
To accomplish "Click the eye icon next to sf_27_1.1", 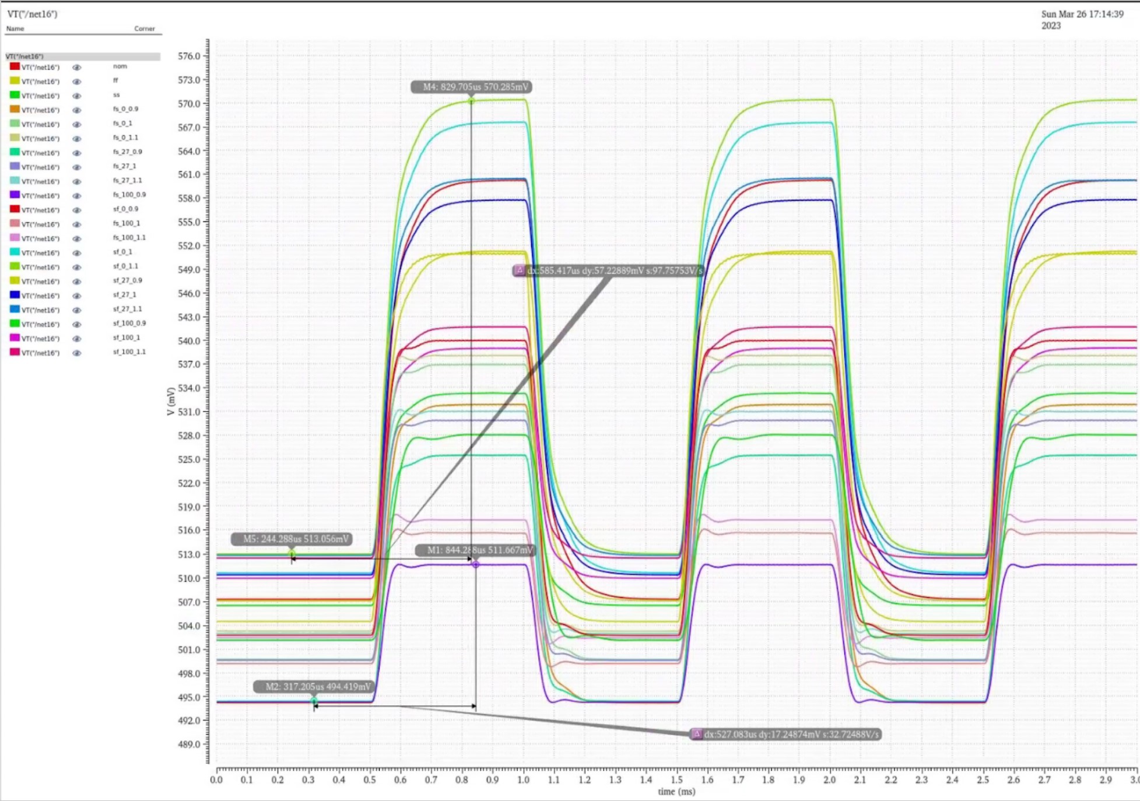I will click(x=77, y=310).
